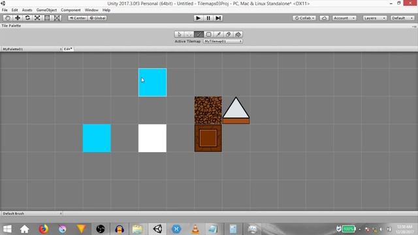Open the File menu
418x235 pixels.
click(x=5, y=10)
